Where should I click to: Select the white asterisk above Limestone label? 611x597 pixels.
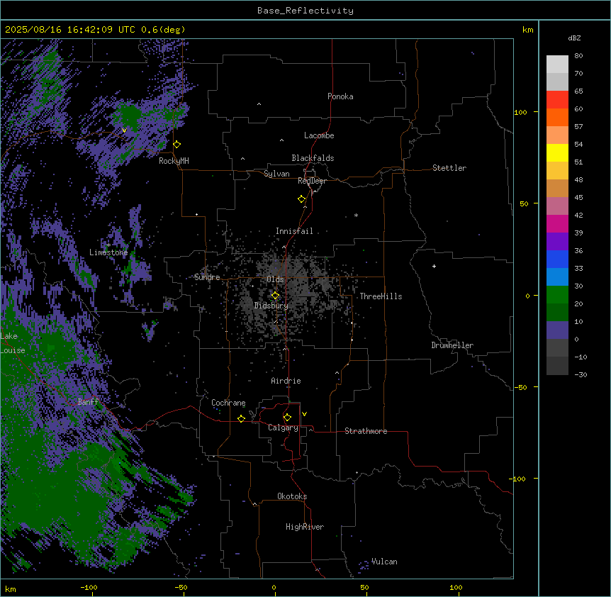point(108,245)
